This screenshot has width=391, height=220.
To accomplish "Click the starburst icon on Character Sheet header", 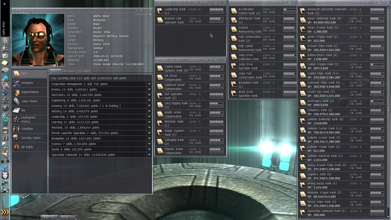I will pyautogui.click(x=137, y=10).
